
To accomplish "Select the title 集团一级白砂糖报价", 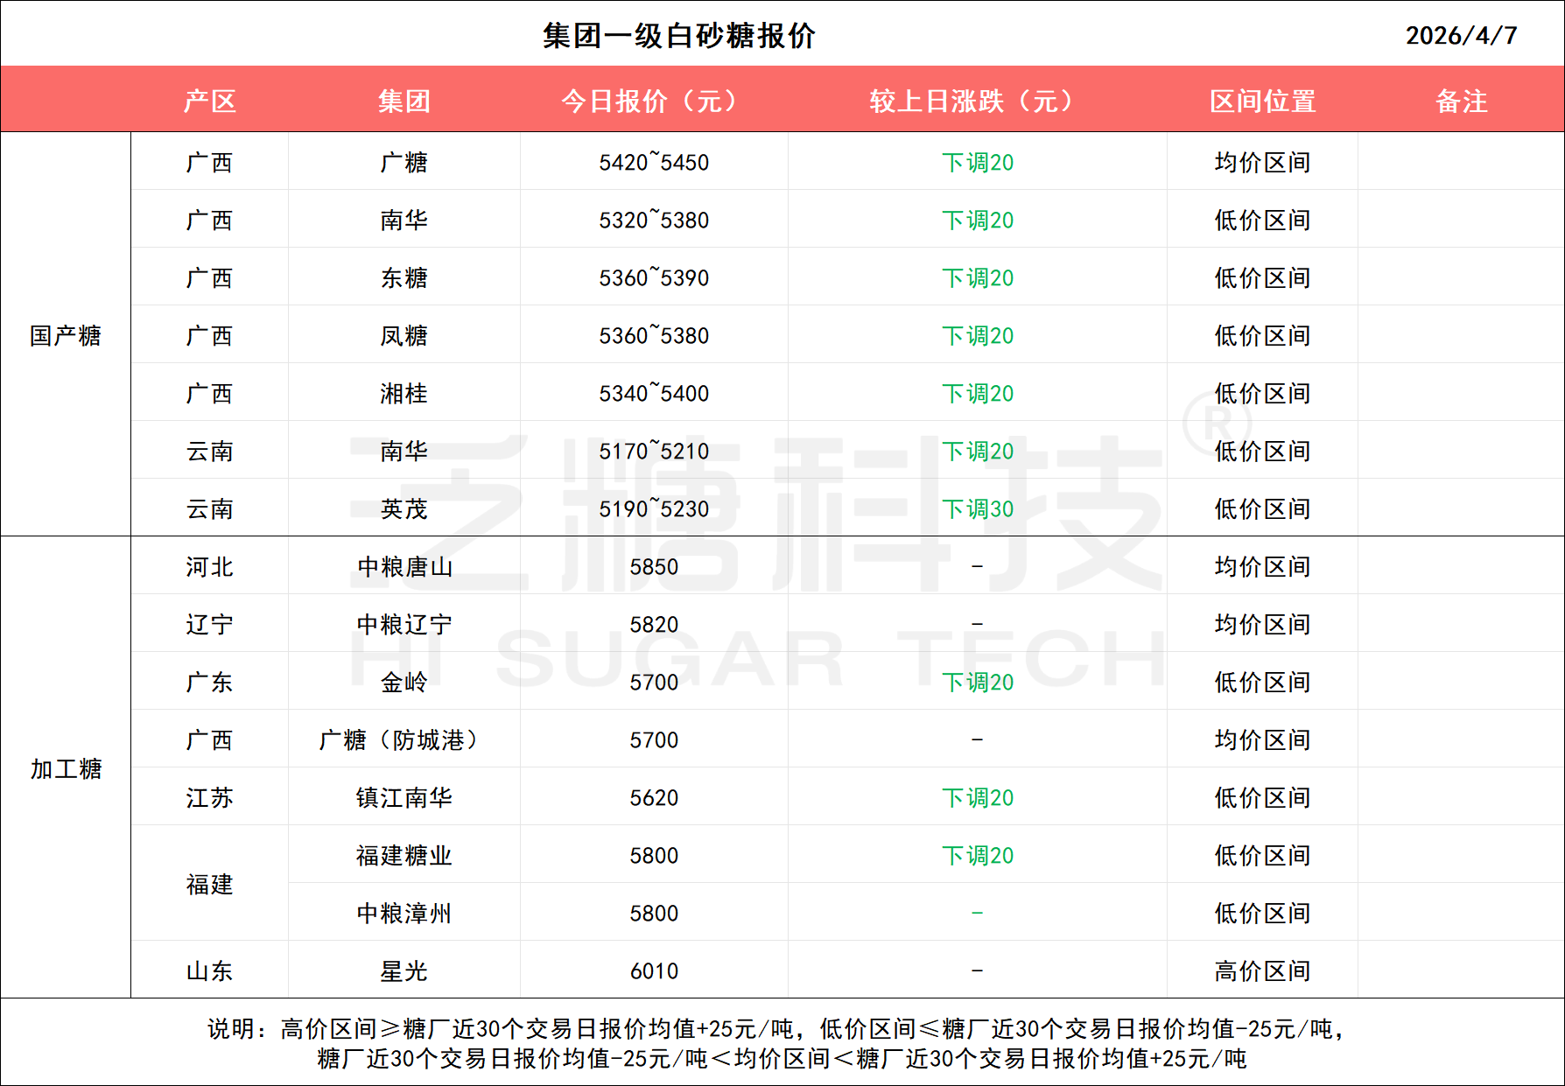I will click(x=678, y=36).
